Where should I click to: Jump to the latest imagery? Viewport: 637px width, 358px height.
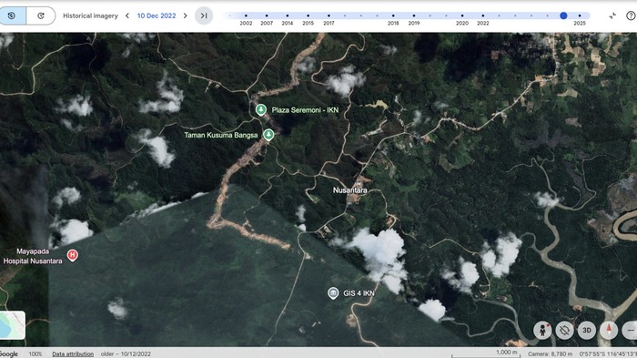[204, 15]
